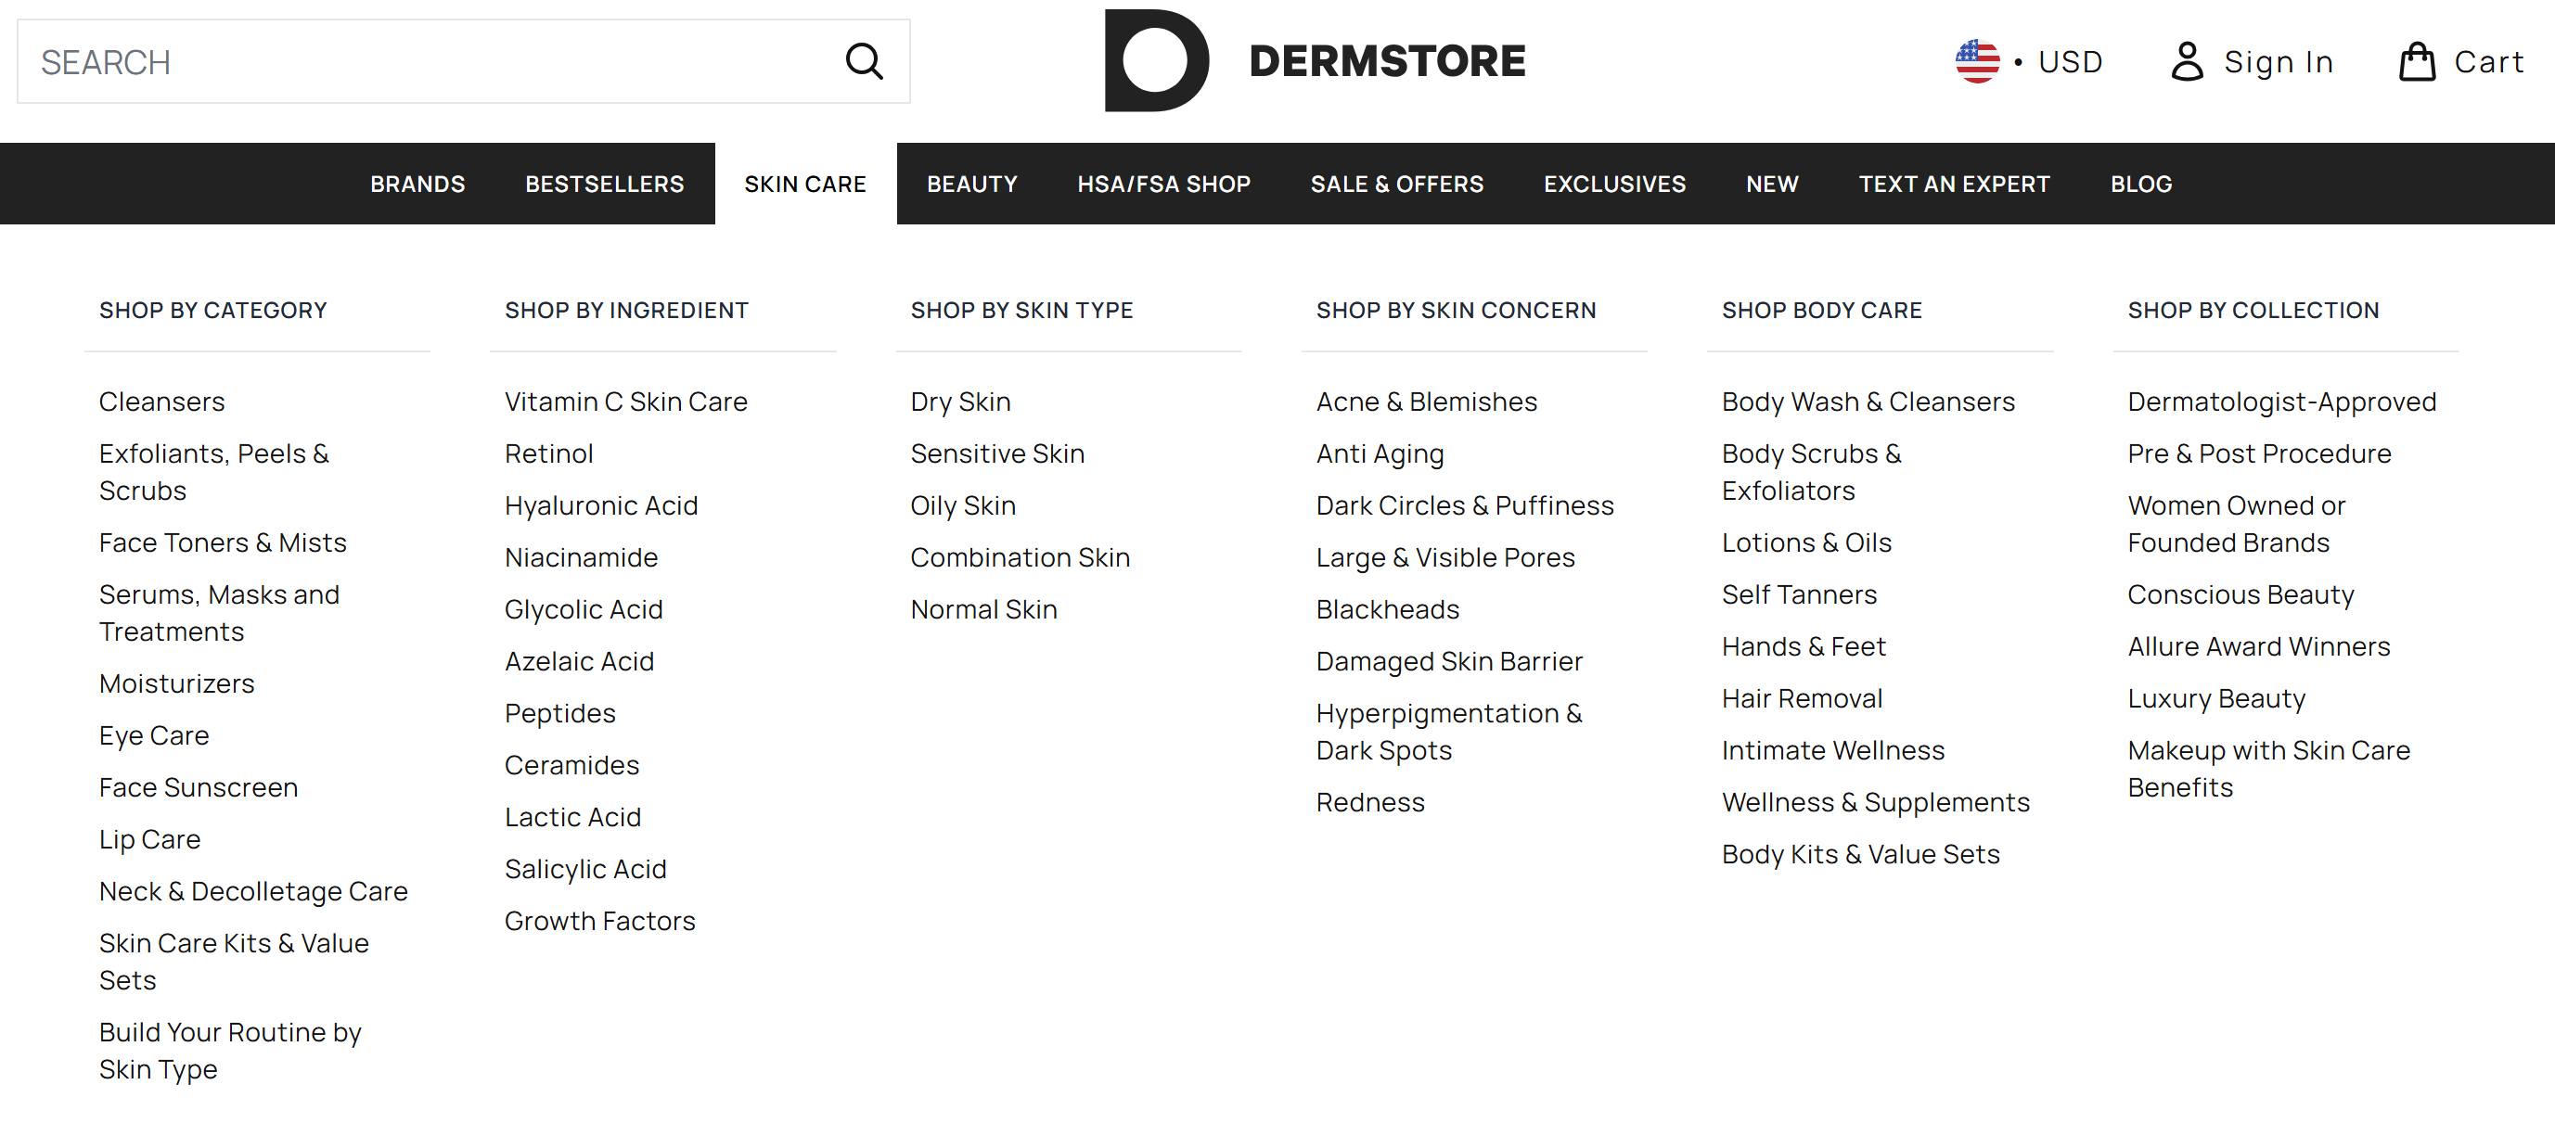This screenshot has width=2555, height=1123.
Task: Open Acne & Blemishes skin concern
Action: [1426, 402]
